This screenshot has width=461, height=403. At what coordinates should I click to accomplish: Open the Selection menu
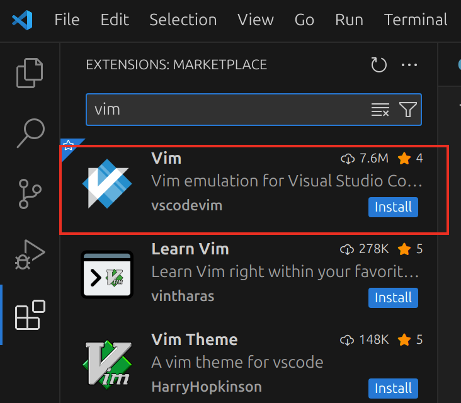(x=183, y=20)
